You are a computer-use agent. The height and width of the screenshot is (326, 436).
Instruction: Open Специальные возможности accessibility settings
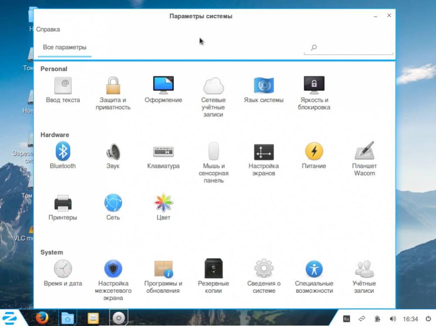[313, 270]
